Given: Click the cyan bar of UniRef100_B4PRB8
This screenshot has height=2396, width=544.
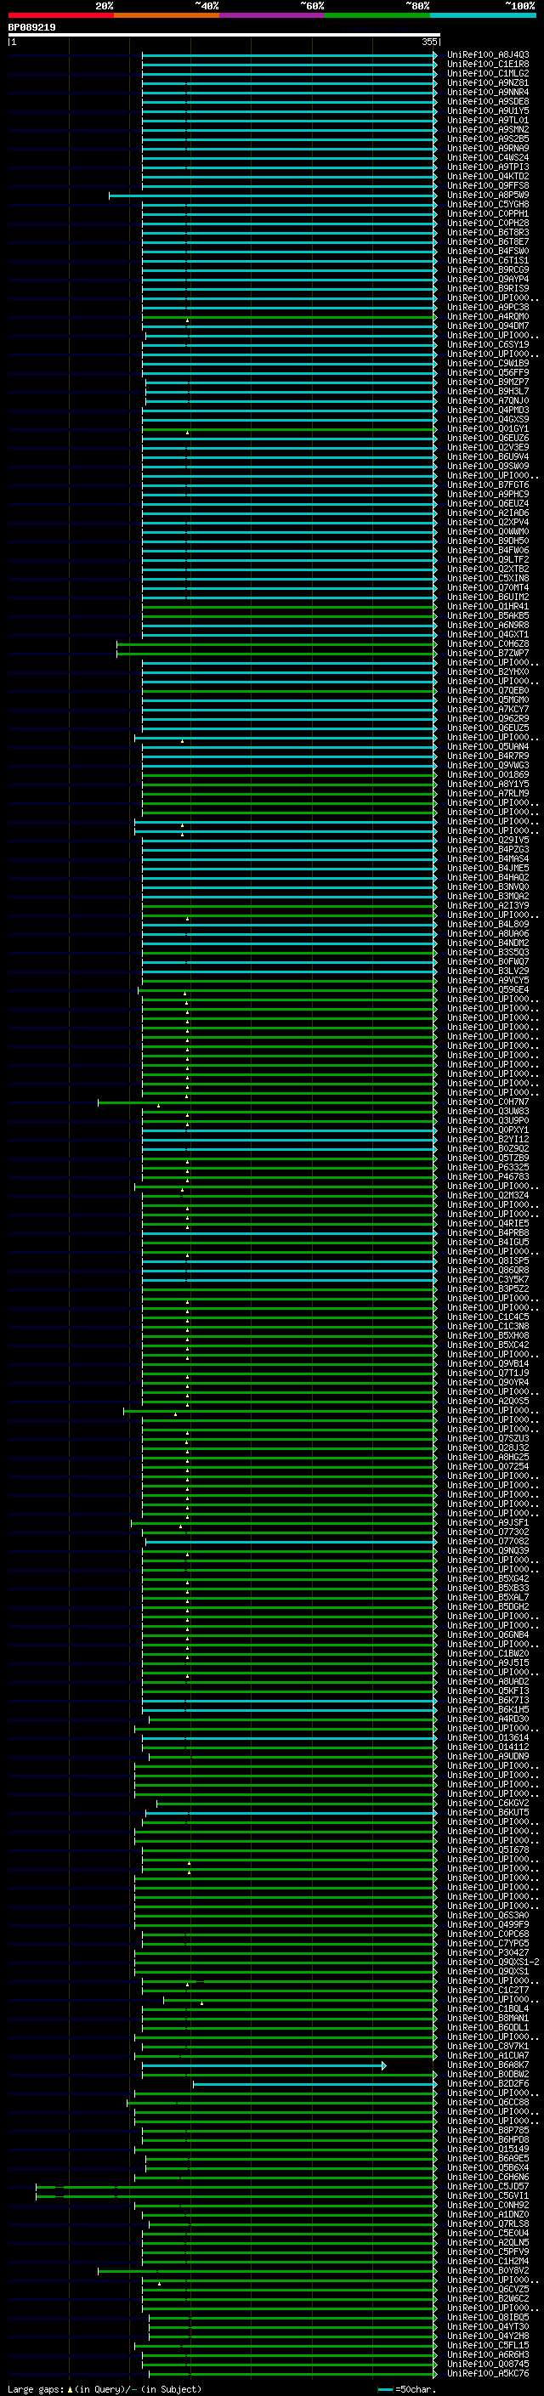Looking at the screenshot, I should (289, 1233).
